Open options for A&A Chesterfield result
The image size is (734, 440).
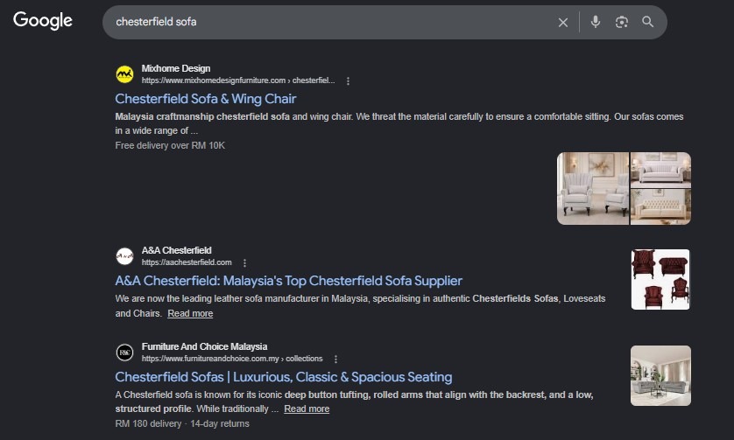(244, 262)
